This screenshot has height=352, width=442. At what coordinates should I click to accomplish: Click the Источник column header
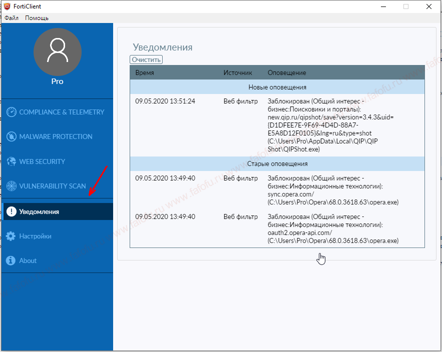point(238,72)
